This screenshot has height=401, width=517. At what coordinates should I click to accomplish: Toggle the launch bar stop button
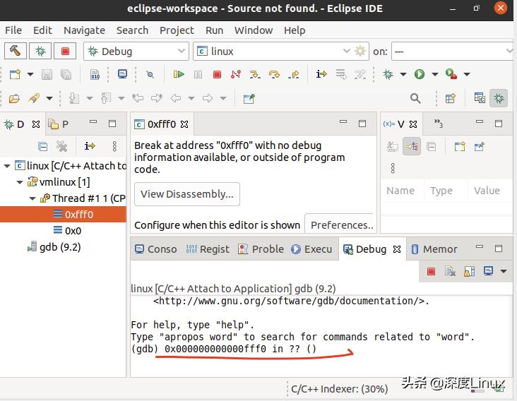(66, 52)
